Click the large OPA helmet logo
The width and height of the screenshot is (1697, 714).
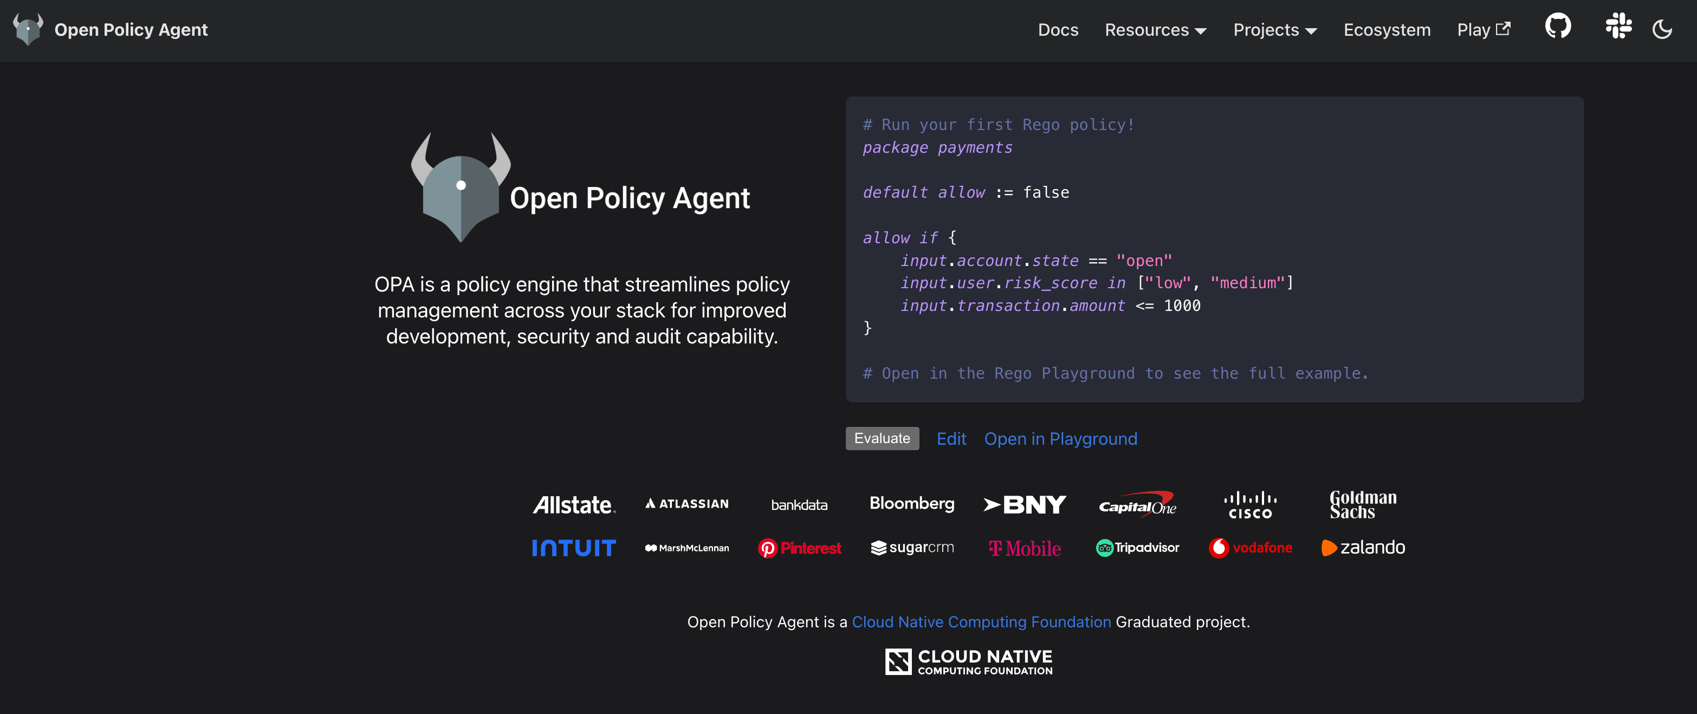(x=461, y=188)
